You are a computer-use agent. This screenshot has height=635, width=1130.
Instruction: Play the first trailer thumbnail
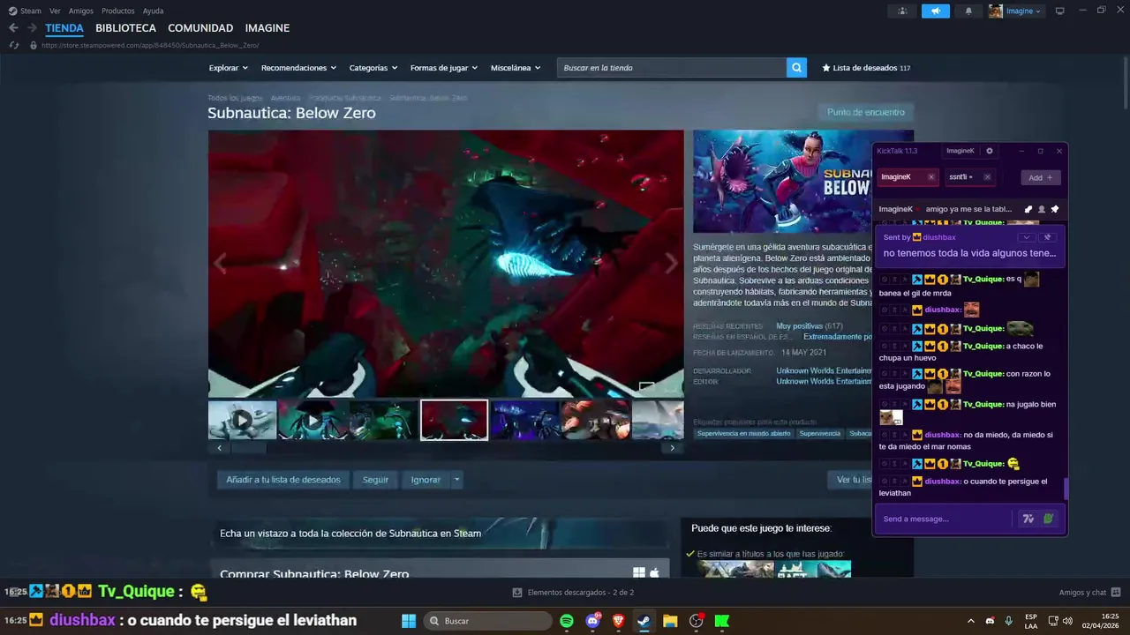(242, 421)
